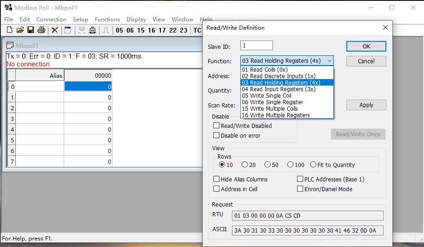Open the Connection menu
The image size is (424, 247).
tap(51, 20)
